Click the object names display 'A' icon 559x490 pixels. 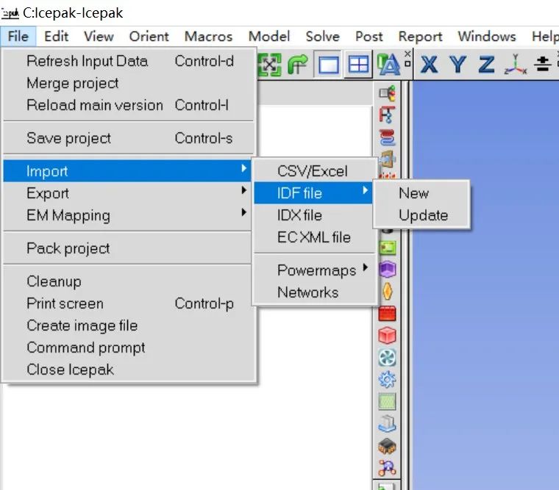tap(388, 65)
